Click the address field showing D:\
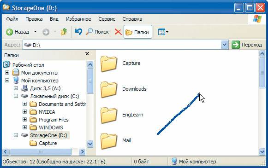The height and width of the screenshot is (168, 268). tap(122, 45)
